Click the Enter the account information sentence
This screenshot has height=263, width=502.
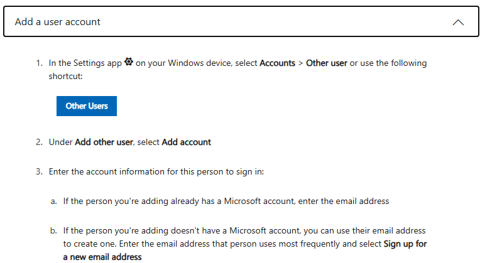(x=156, y=172)
